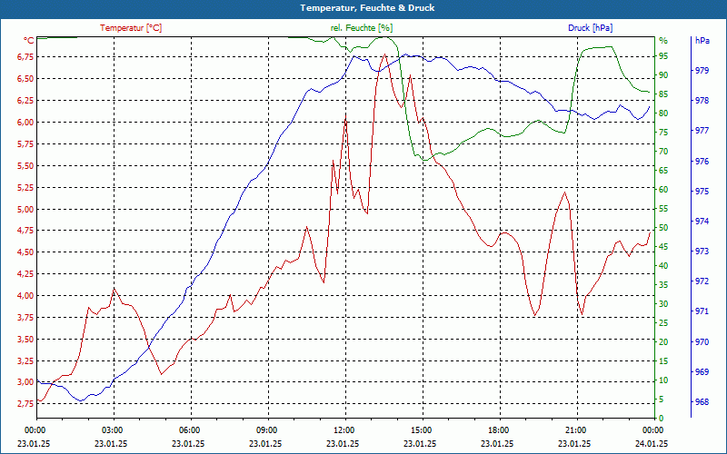Screen dimensions: 727x454
Task: Click the blue '976' pressure axis value
Action: (702, 162)
